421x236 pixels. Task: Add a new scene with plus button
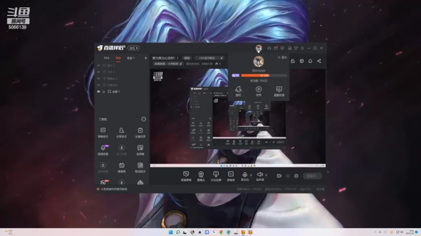click(146, 58)
